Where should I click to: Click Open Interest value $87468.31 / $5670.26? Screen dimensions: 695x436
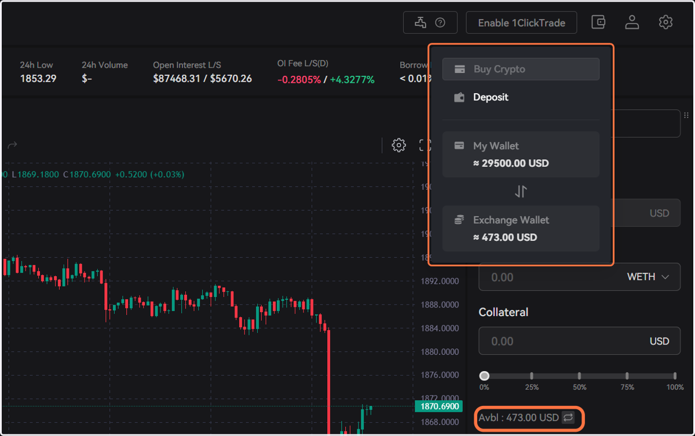202,79
